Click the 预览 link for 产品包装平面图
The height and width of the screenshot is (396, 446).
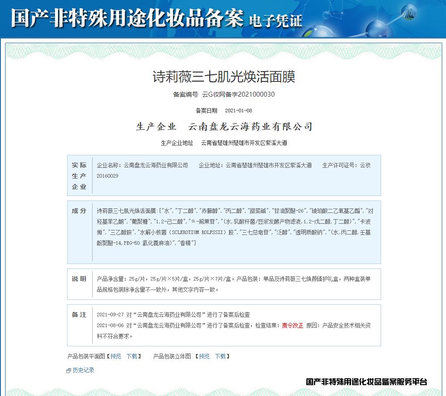tap(115, 357)
